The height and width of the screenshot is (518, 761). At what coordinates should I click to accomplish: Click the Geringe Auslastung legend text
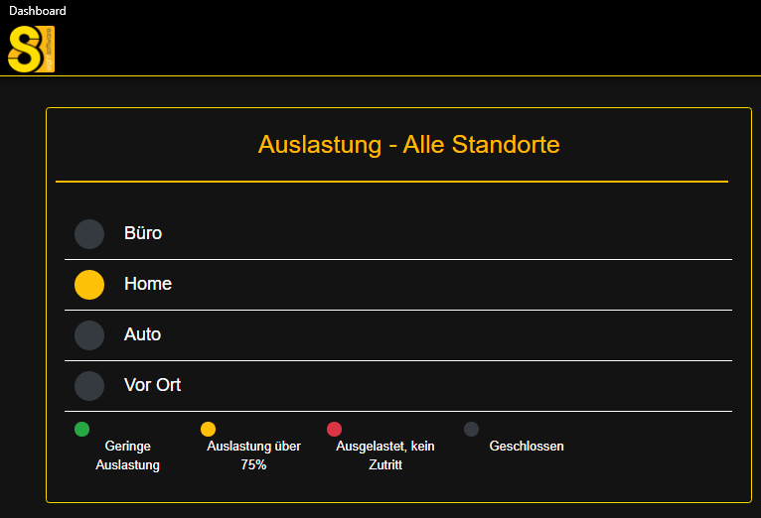pos(127,455)
